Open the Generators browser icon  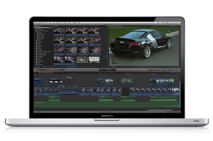172,70
